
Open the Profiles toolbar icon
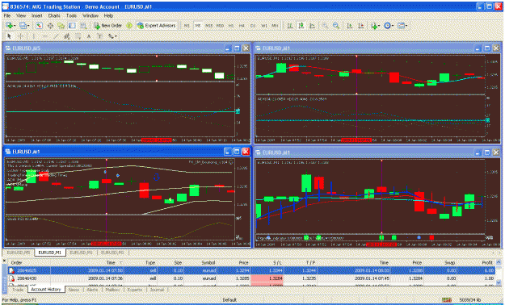(x=23, y=26)
